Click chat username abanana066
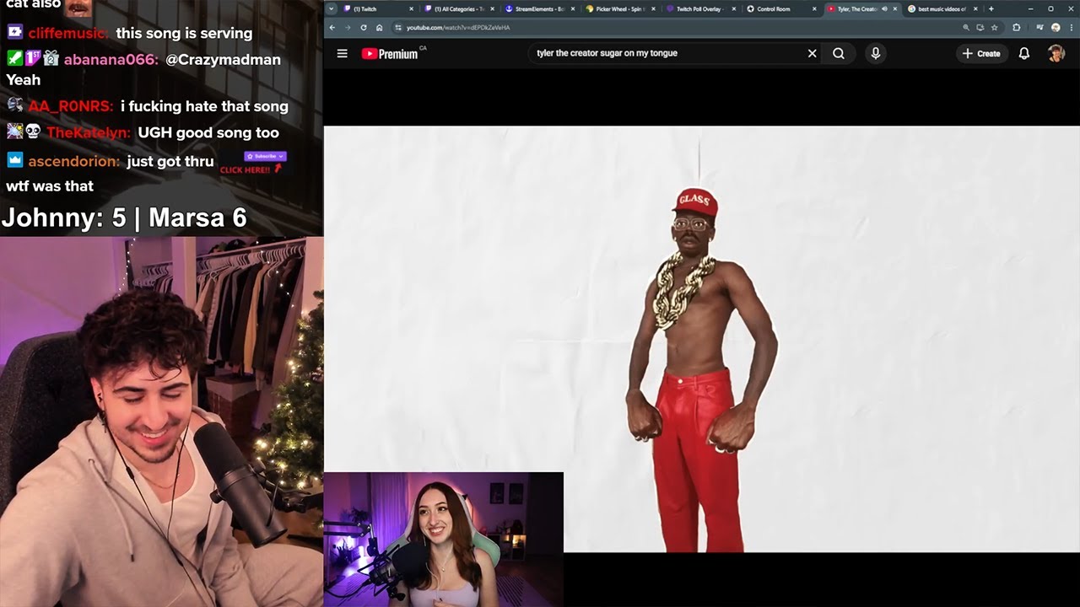The height and width of the screenshot is (607, 1080). tap(111, 60)
